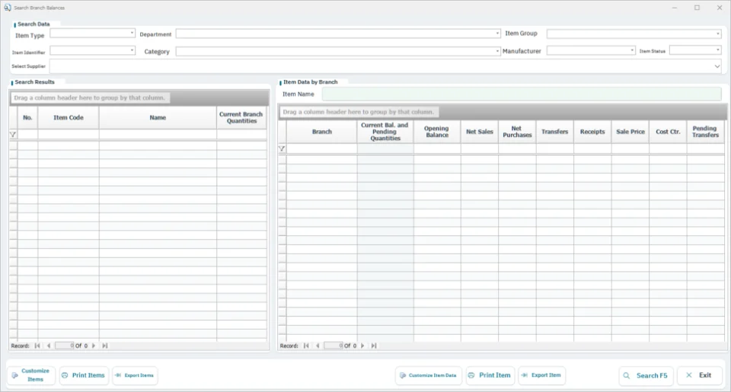The width and height of the screenshot is (731, 392).
Task: Go to last record in Item Data by Branch
Action: [374, 346]
